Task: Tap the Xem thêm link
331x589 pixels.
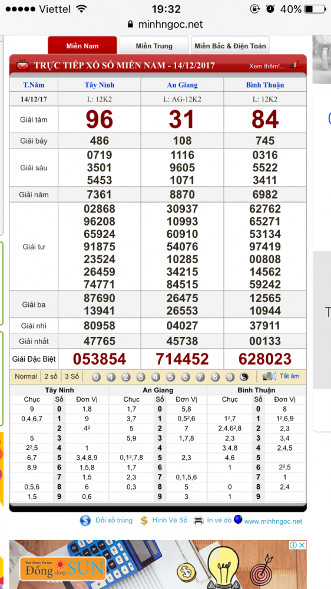Action: click(x=267, y=67)
